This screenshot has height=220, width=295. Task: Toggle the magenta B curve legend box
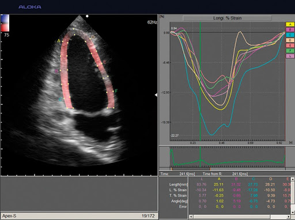[x=290, y=29]
